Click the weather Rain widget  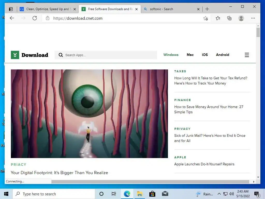click(x=204, y=194)
